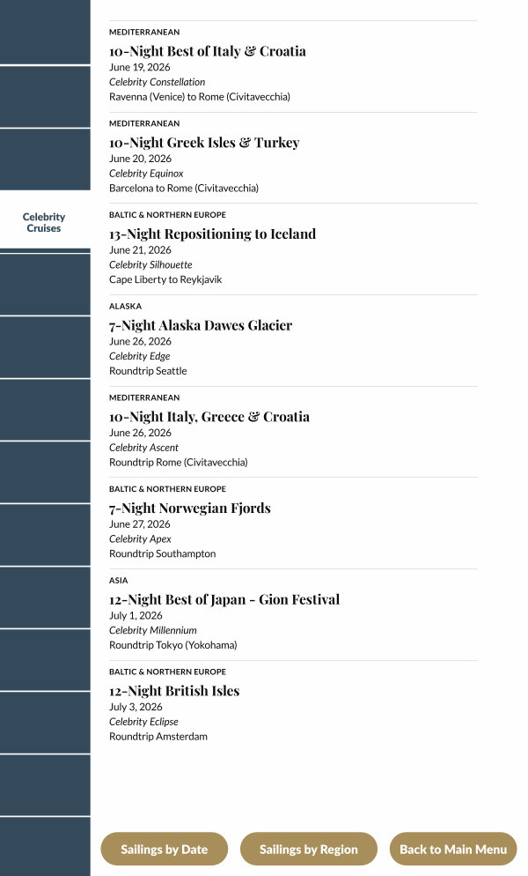This screenshot has width=528, height=876.
Task: Click the Celebrity Edge ship name
Action: click(140, 356)
